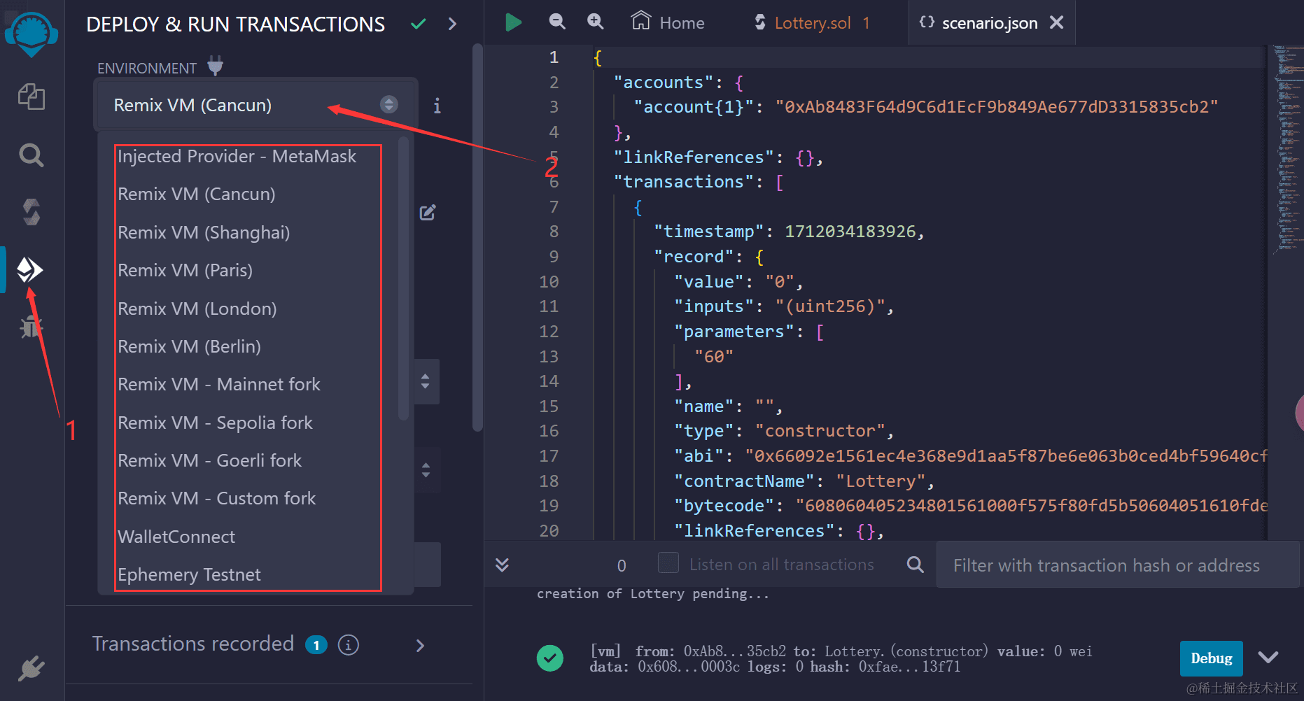The width and height of the screenshot is (1304, 701).
Task: Open the Plugin manager plug icon
Action: pos(31,669)
